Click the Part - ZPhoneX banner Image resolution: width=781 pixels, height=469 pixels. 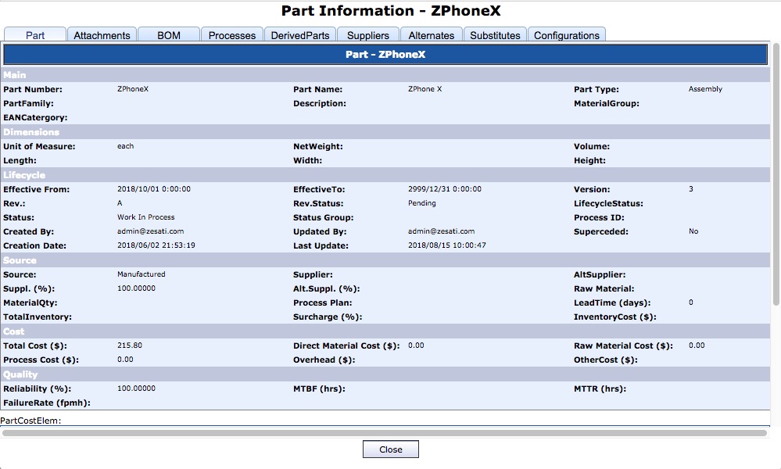(387, 54)
